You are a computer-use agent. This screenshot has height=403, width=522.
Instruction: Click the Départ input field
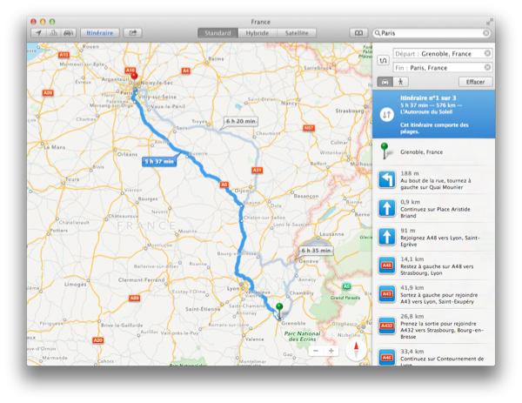[x=443, y=53]
